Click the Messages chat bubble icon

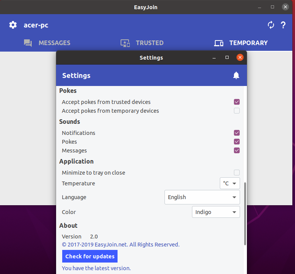(28, 43)
